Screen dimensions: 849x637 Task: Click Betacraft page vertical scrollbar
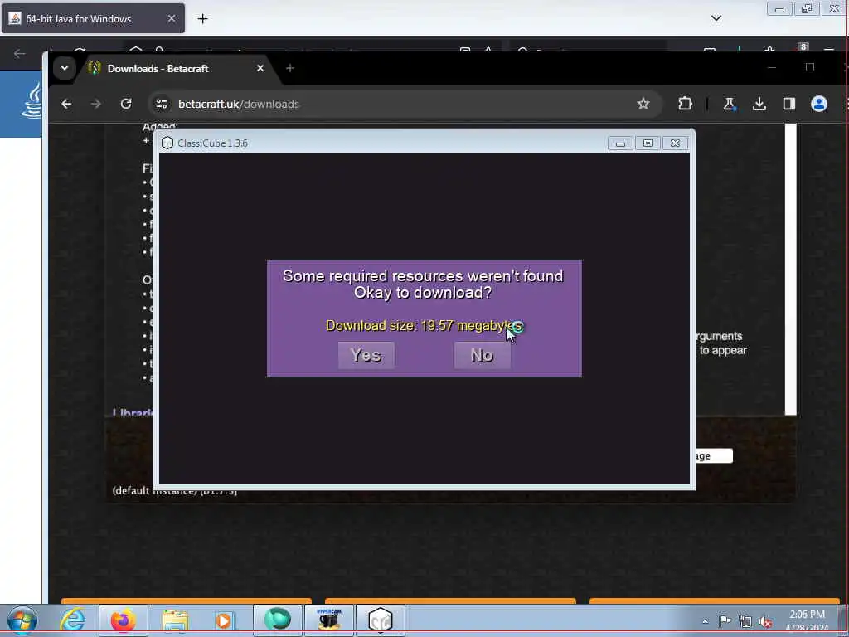790,270
